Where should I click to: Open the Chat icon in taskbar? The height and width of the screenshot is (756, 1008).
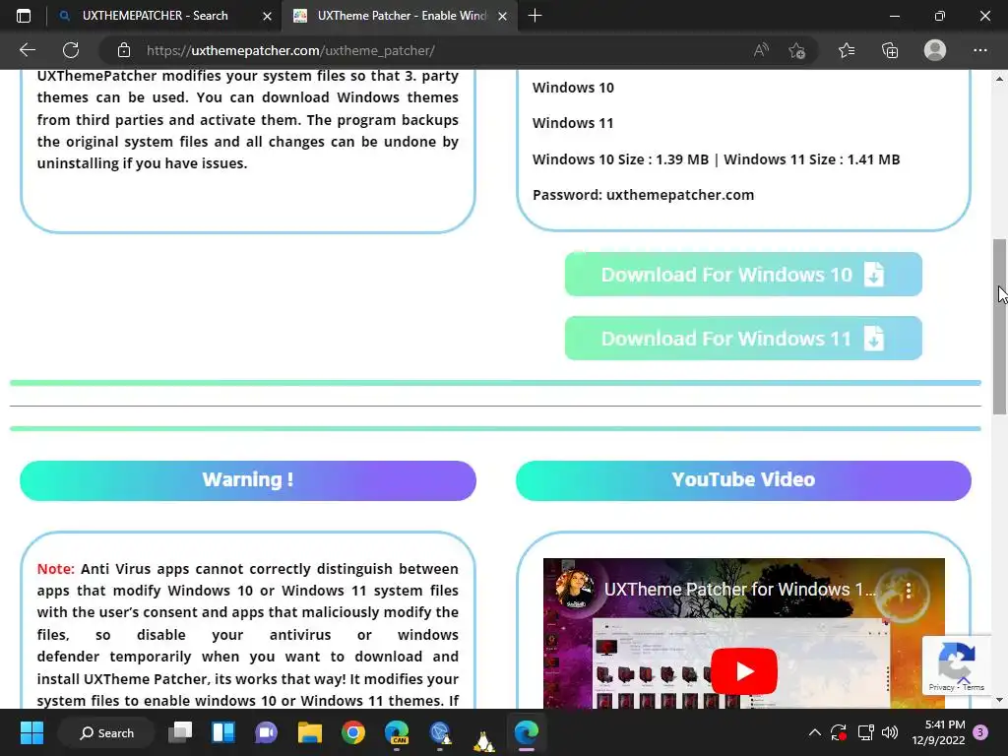coord(266,732)
